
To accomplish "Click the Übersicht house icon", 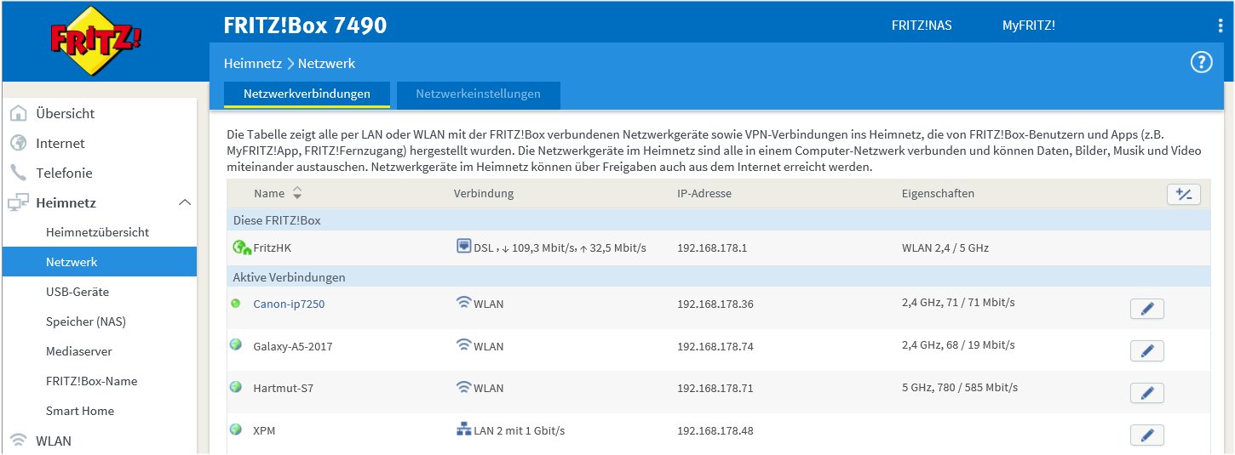I will (18, 113).
